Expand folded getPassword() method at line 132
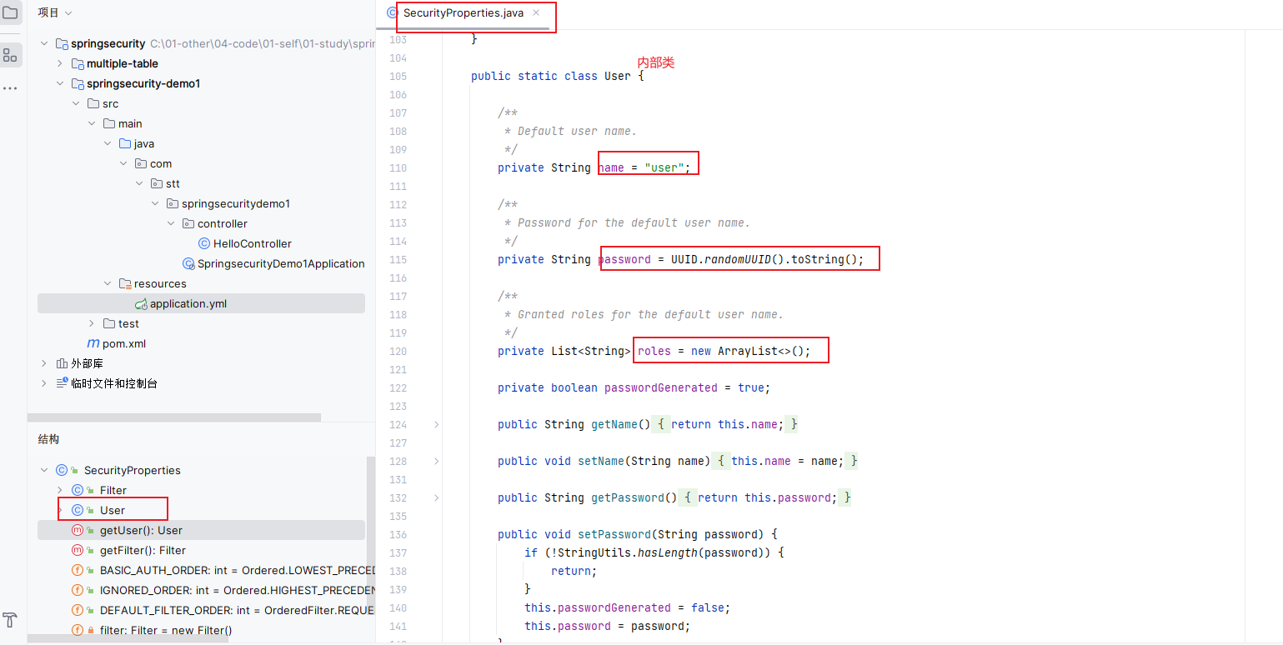This screenshot has height=645, width=1283. pyautogui.click(x=436, y=497)
